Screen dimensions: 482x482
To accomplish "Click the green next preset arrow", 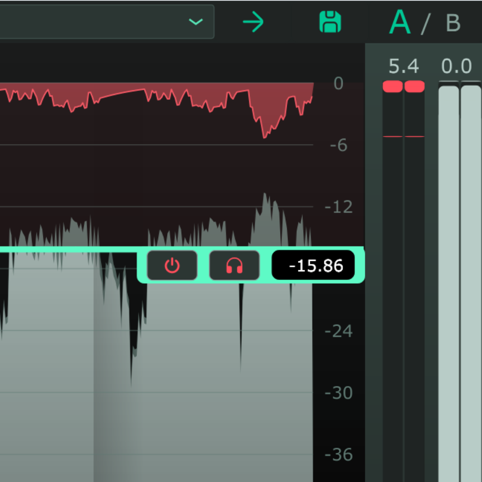I will tap(253, 22).
